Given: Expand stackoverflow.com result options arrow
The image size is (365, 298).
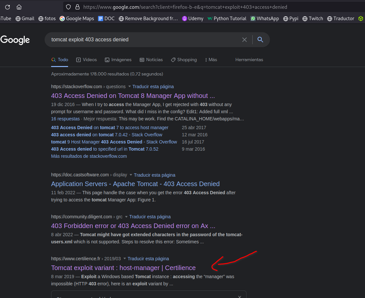Looking at the screenshot, I should [129, 87].
